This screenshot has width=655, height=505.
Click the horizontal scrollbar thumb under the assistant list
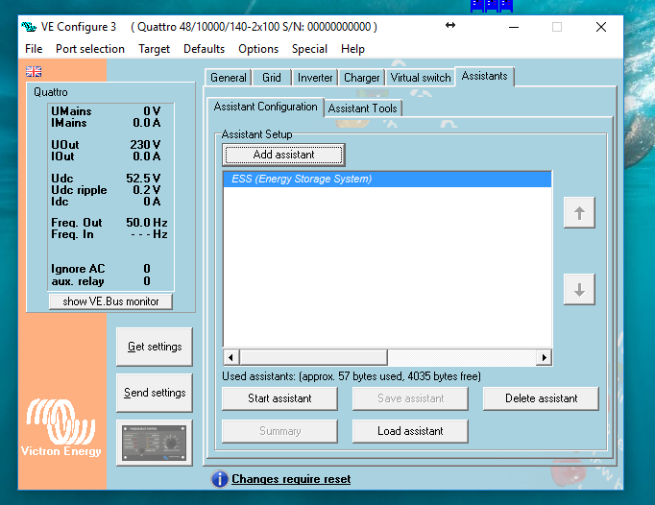pos(313,357)
